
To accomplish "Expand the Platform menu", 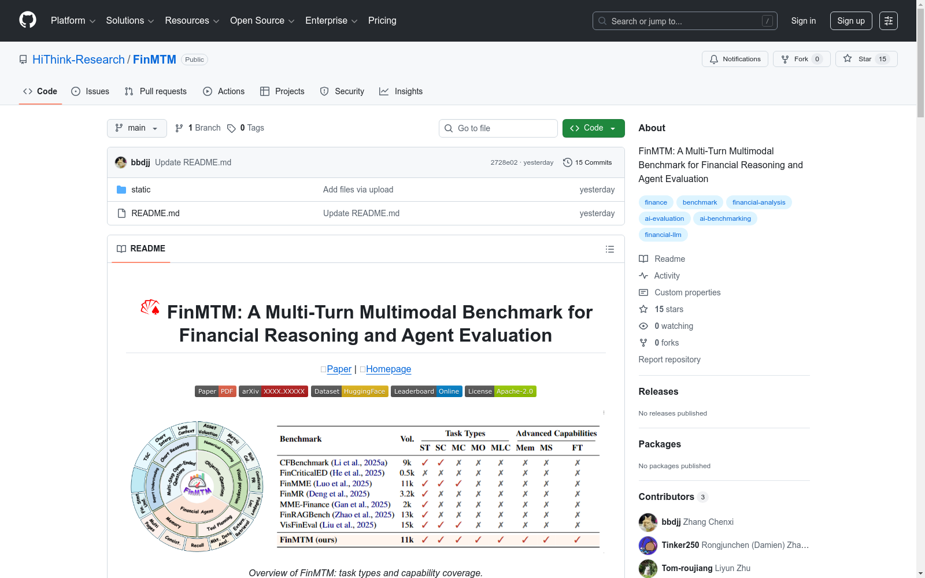I will coord(73,21).
